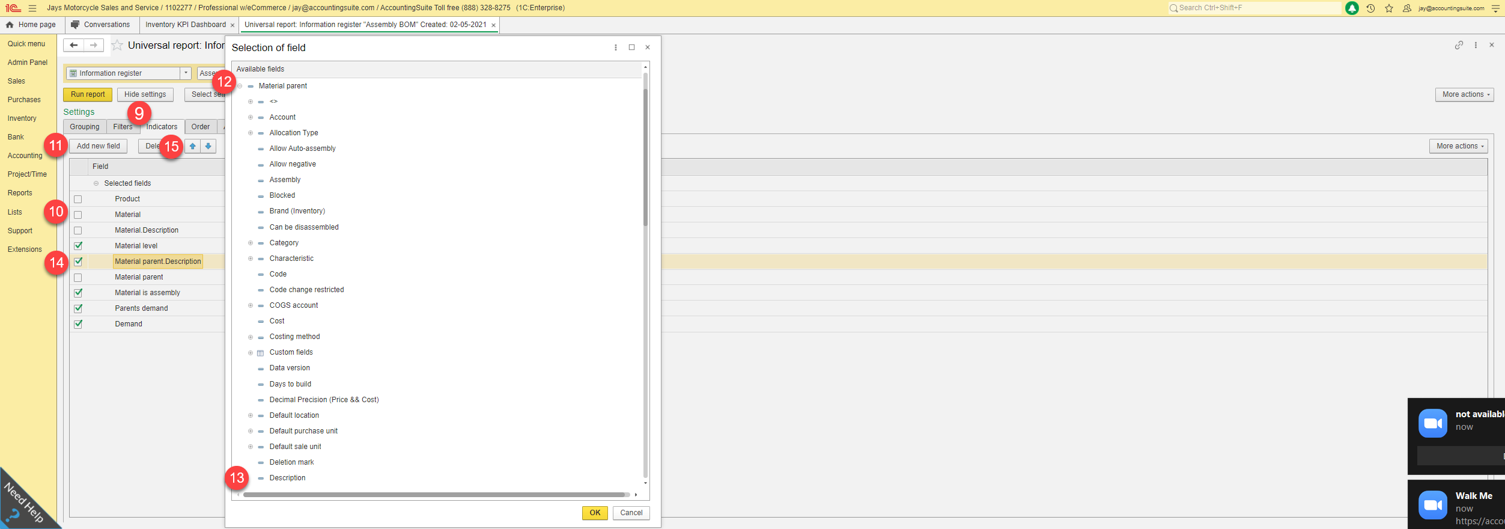This screenshot has width=1505, height=529.
Task: Copy link icon for the report
Action: click(x=1459, y=45)
